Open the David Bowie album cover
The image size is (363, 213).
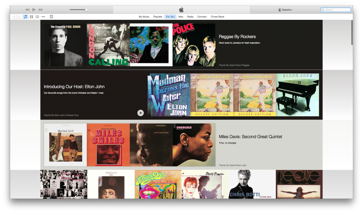pos(205,184)
